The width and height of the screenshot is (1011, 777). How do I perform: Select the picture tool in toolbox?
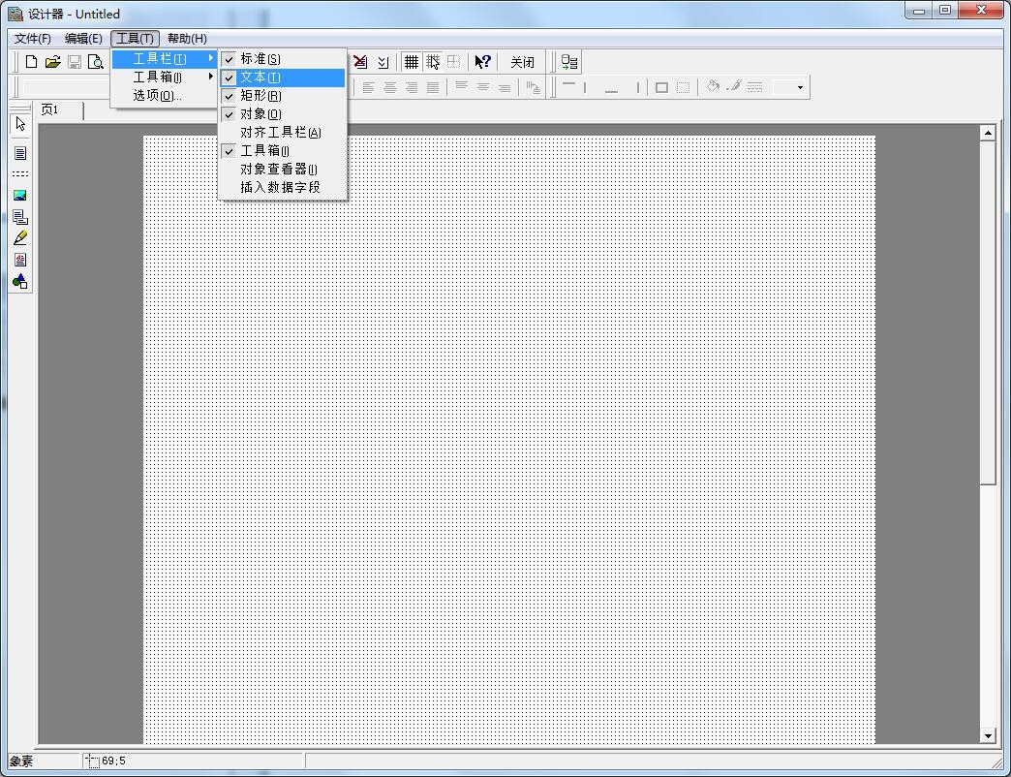[20, 196]
